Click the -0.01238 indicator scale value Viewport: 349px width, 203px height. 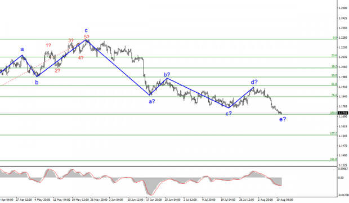[x=343, y=195]
